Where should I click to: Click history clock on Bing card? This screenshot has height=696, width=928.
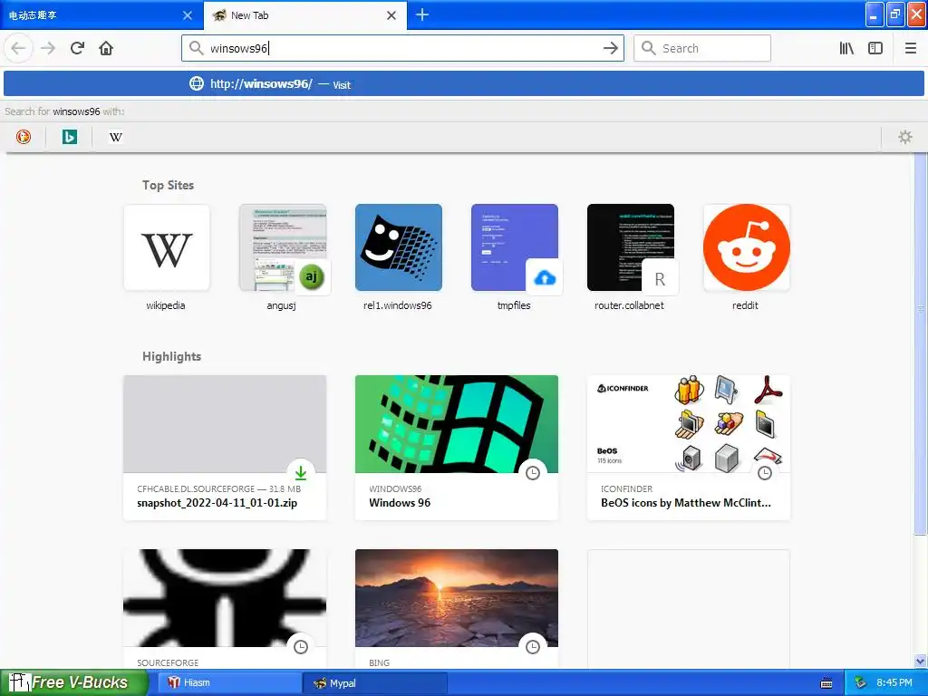[533, 646]
